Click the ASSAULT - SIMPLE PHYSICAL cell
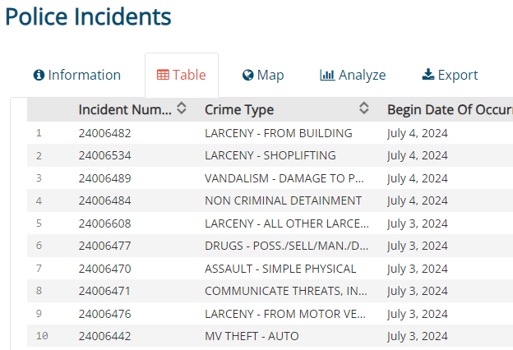Image resolution: width=513 pixels, height=350 pixels. [x=280, y=268]
